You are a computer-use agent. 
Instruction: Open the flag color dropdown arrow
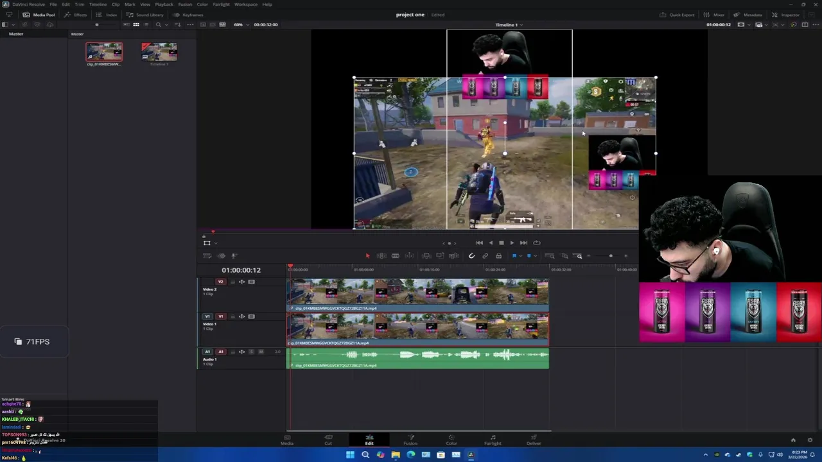click(x=520, y=256)
